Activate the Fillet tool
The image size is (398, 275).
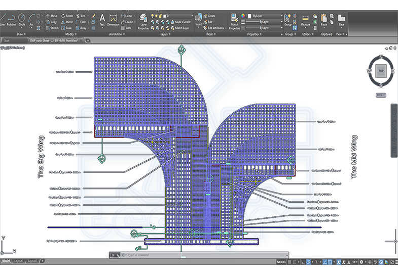click(81, 22)
